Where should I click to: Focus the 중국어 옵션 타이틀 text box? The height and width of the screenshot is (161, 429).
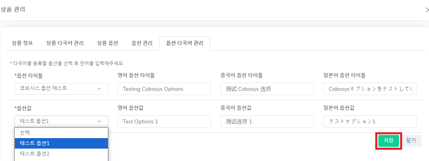[x=267, y=89]
